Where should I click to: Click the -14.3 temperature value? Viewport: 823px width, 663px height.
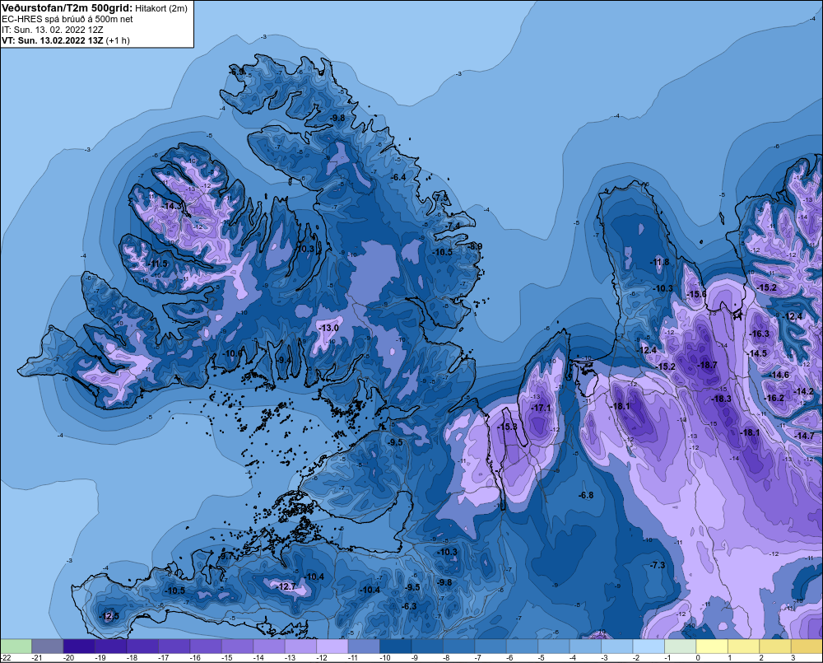[171, 206]
